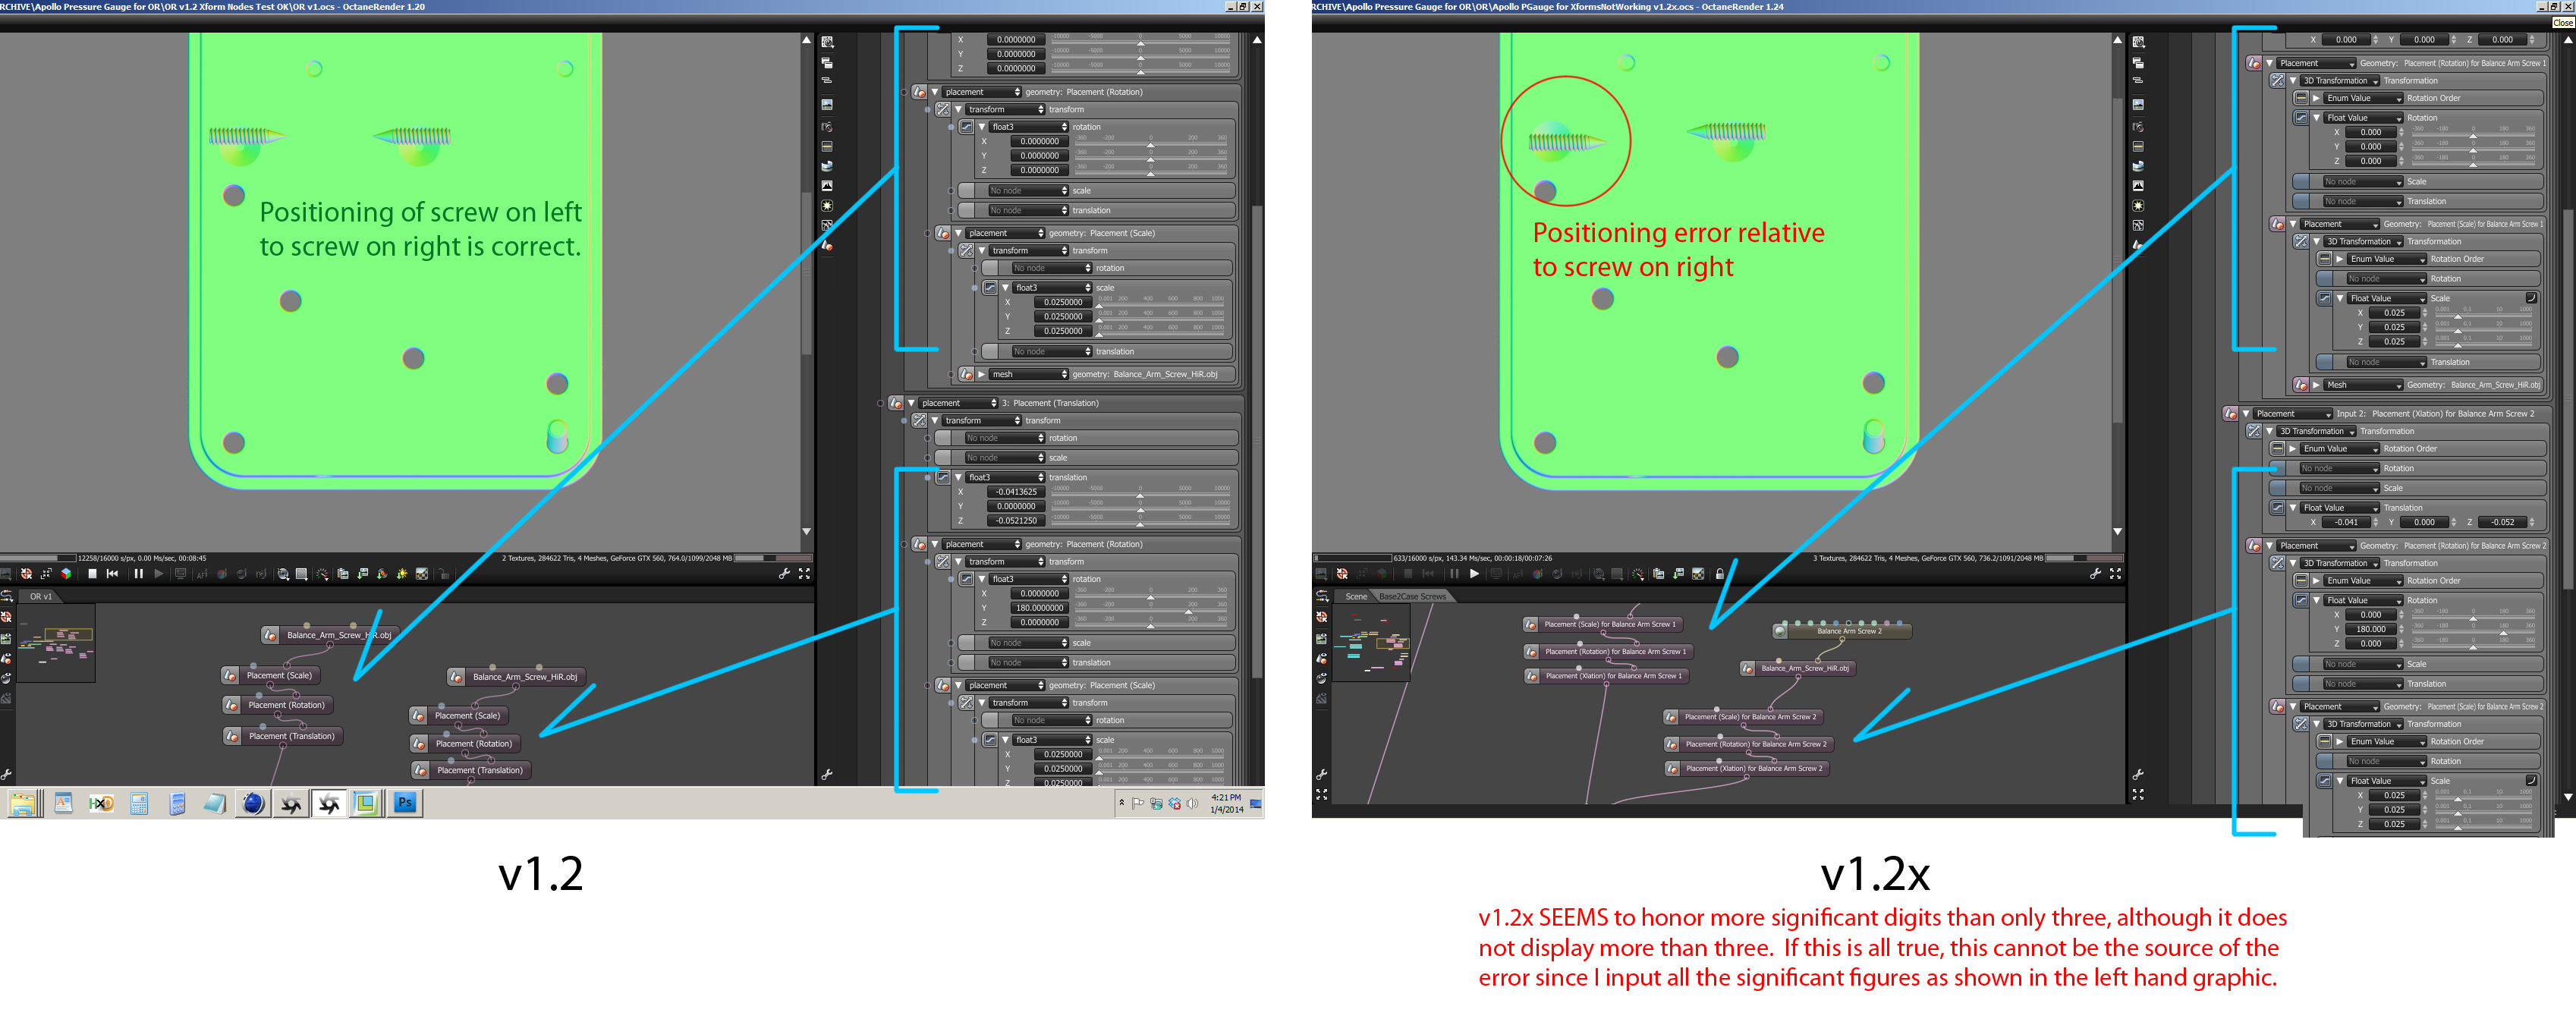This screenshot has width=2576, height=1022.
Task: Click colored cube icon in left toolbar
Action: coord(66,574)
